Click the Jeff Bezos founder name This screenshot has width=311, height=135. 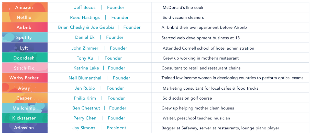pyautogui.click(x=85, y=7)
